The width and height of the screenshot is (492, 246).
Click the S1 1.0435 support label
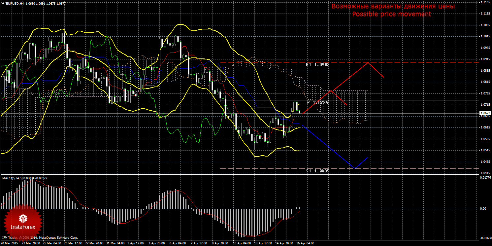click(x=317, y=171)
